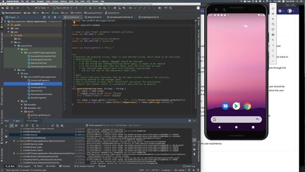
Task: Collapse the MainActivityTest results node
Action: click(14, 141)
